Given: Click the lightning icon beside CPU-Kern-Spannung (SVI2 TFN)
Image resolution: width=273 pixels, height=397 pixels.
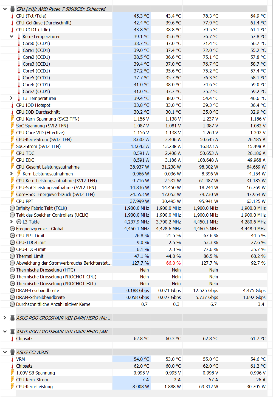Looking at the screenshot, I should tap(12, 119).
